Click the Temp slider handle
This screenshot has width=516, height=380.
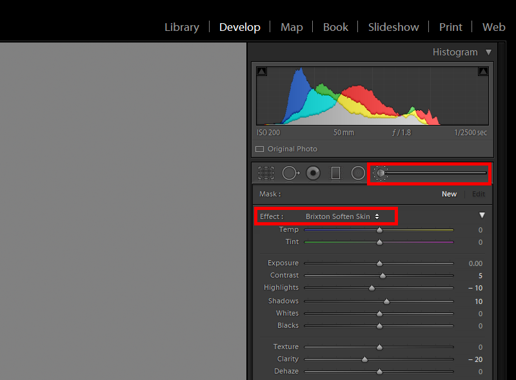[x=379, y=230]
